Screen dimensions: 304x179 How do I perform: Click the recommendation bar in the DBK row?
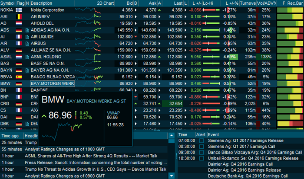tap(290, 124)
